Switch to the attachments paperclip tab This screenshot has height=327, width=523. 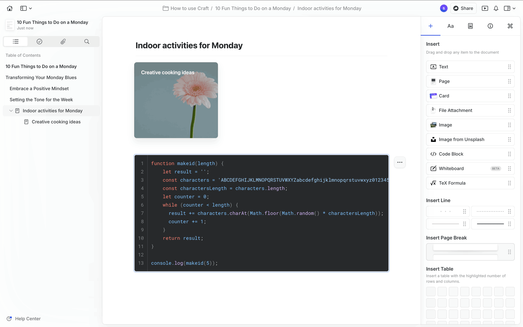tap(63, 41)
